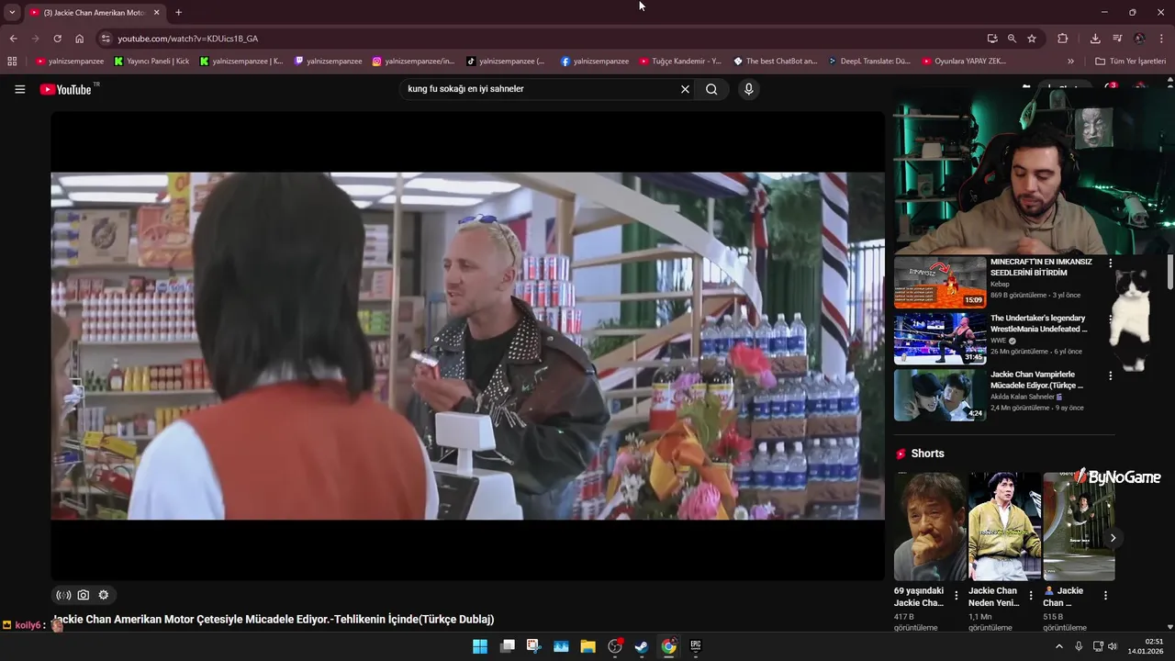1175x661 pixels.
Task: Open the Facebook yalnizsempanzee bookmark
Action: coord(595,62)
